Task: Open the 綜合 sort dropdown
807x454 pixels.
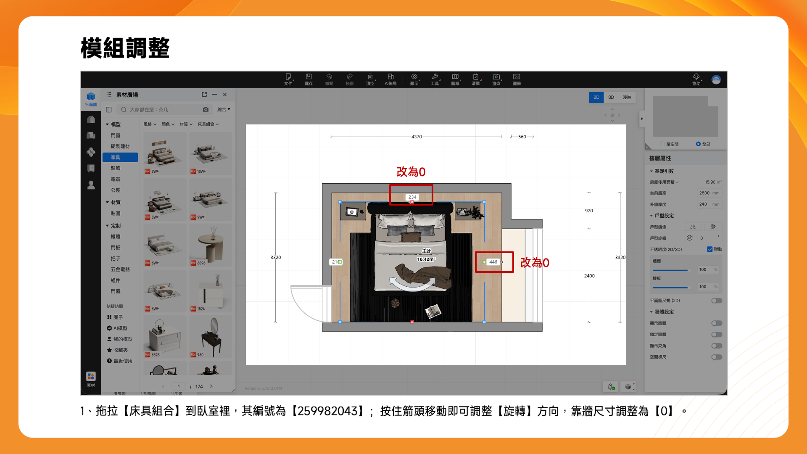Action: pyautogui.click(x=224, y=109)
